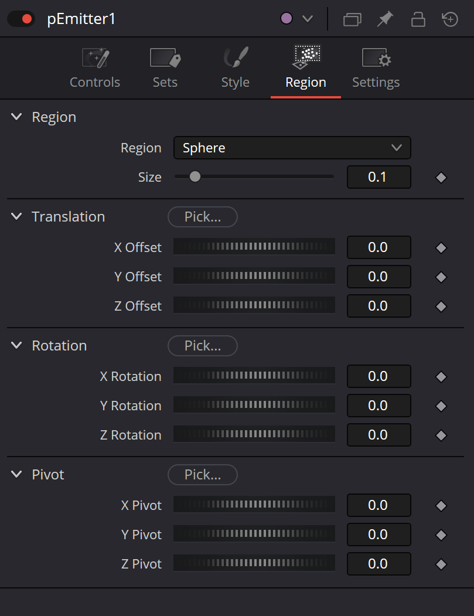Open the Region shape dropdown showing Sphere
Viewport: 474px width, 616px height.
coord(292,148)
